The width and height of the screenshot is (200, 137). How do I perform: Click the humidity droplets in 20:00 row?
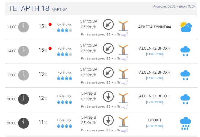coord(65,102)
